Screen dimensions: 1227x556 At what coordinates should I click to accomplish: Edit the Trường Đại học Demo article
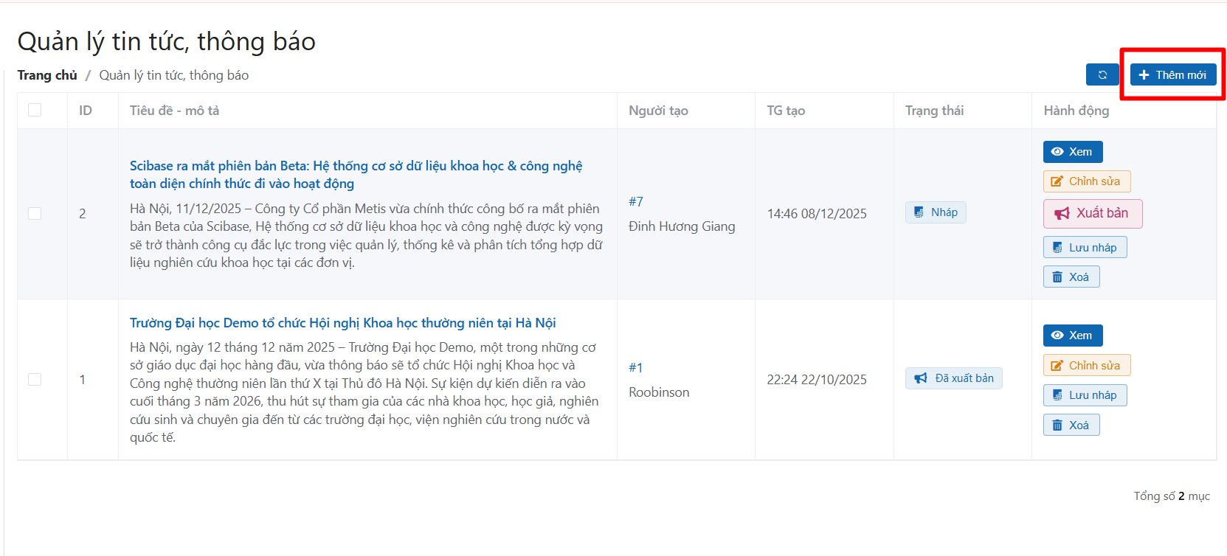(x=1086, y=366)
